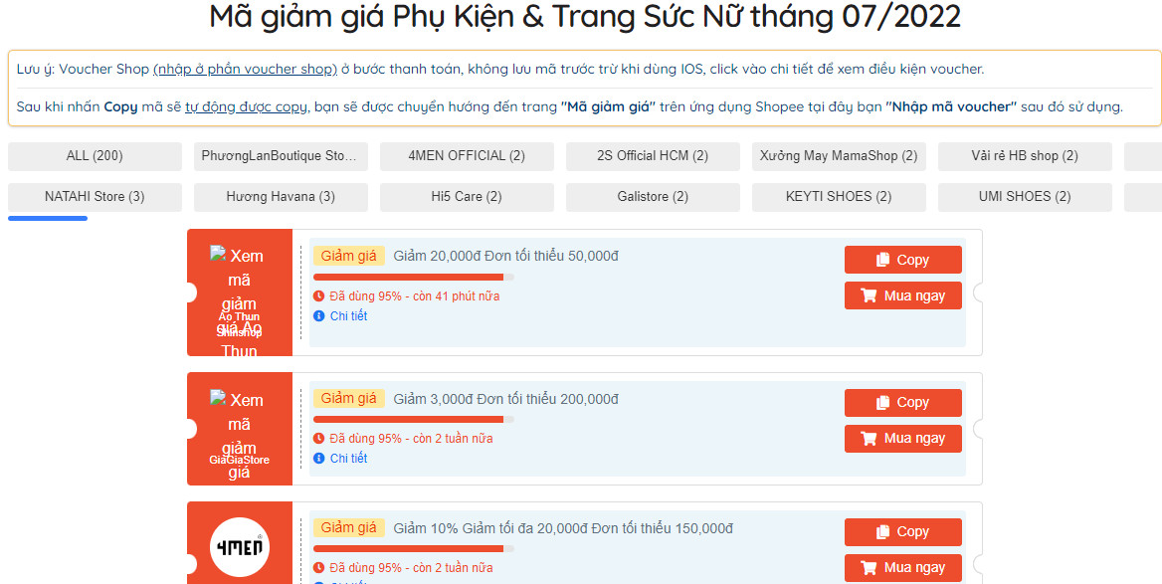Click the clock icon on first voucher

(319, 296)
